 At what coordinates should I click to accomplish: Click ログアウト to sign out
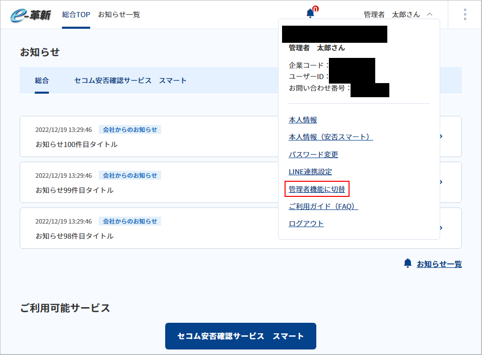306,224
